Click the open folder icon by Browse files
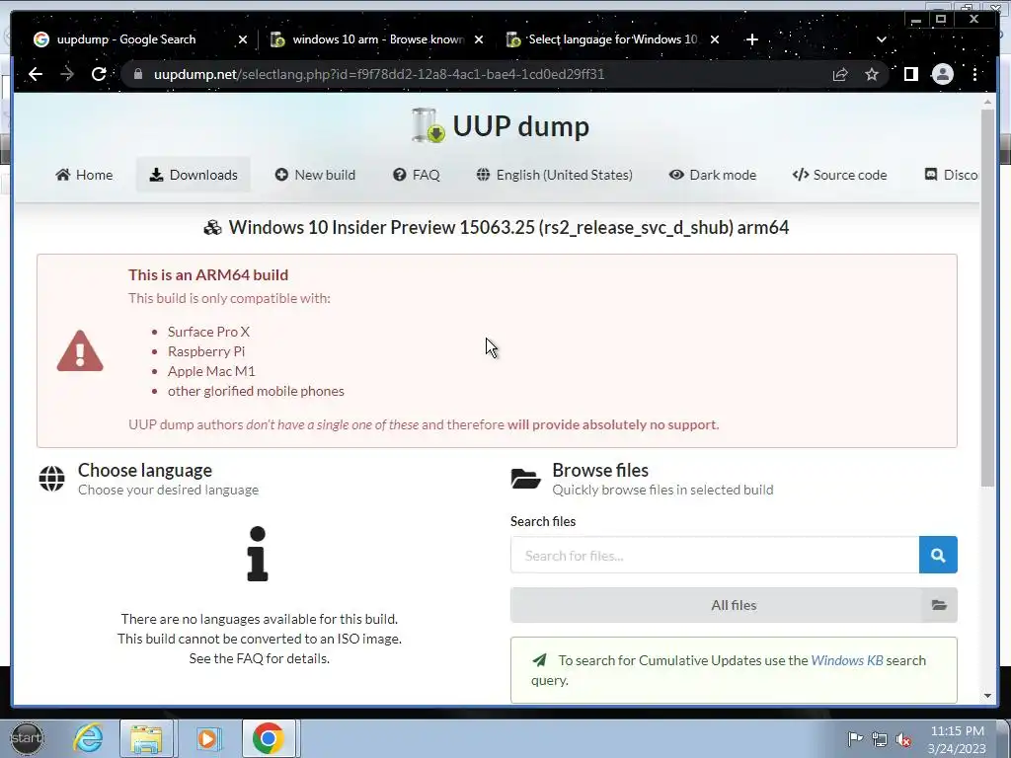The image size is (1011, 758). [525, 479]
